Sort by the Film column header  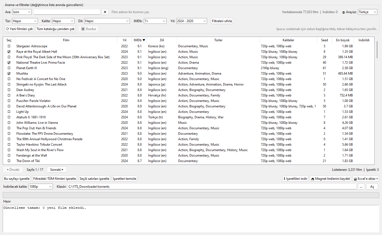(x=66, y=40)
